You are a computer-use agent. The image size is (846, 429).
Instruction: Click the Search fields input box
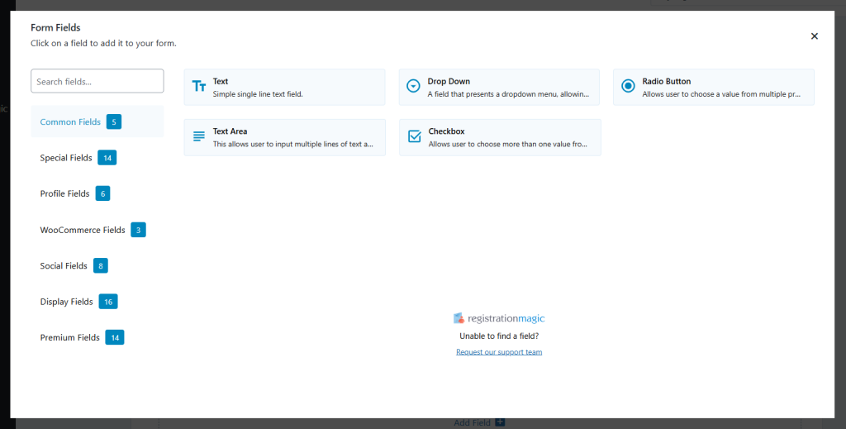click(x=97, y=81)
